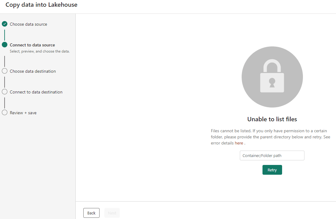
Task: Click the Back button
Action: pyautogui.click(x=91, y=213)
